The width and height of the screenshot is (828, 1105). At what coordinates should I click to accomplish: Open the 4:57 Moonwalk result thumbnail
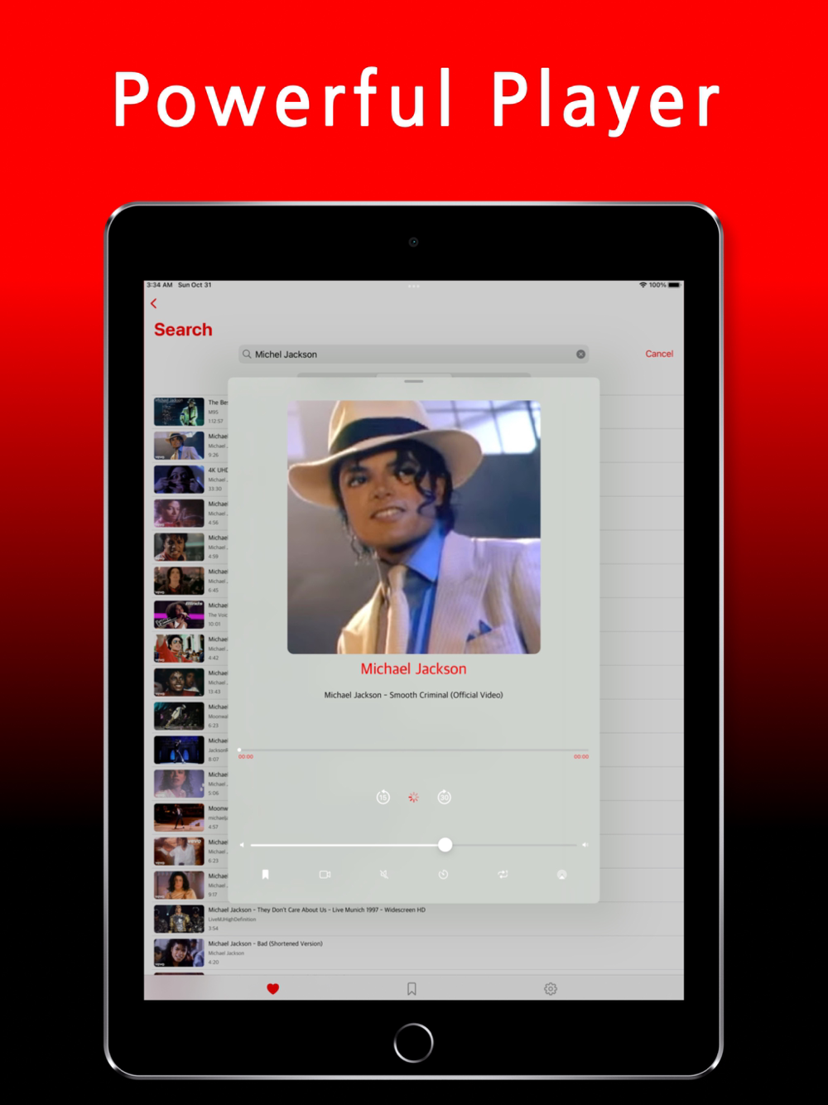[179, 818]
